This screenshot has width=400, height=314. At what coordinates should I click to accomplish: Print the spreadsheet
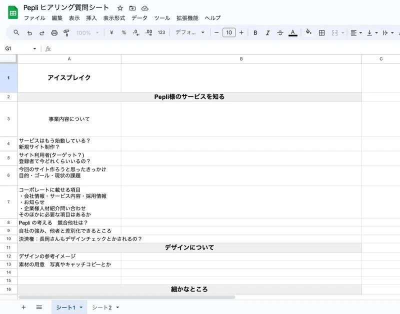pos(54,32)
